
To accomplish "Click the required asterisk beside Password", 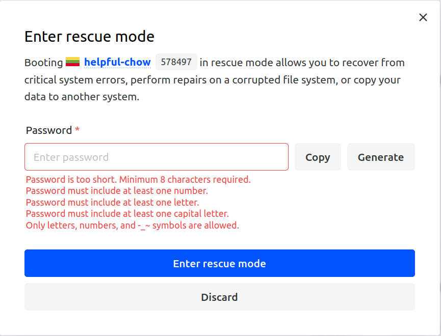I will pos(76,130).
